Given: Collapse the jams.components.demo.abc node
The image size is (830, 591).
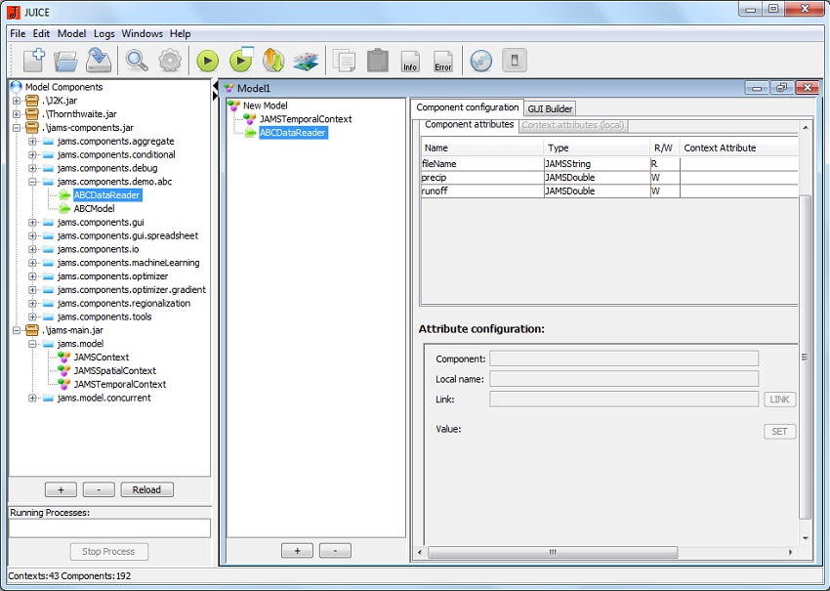Looking at the screenshot, I should tap(32, 182).
